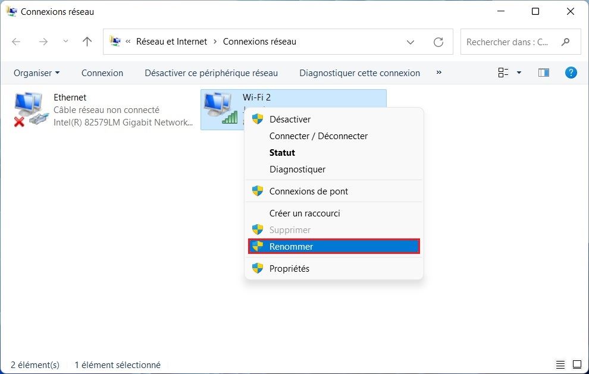Select Propriétés from the context menu
The height and width of the screenshot is (374, 589).
coord(289,268)
